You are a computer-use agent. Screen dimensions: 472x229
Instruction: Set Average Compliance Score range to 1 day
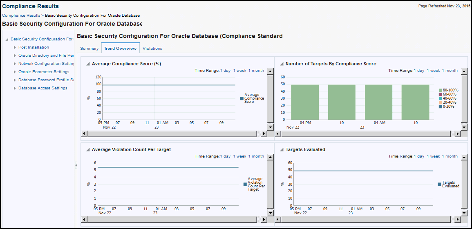pos(226,71)
